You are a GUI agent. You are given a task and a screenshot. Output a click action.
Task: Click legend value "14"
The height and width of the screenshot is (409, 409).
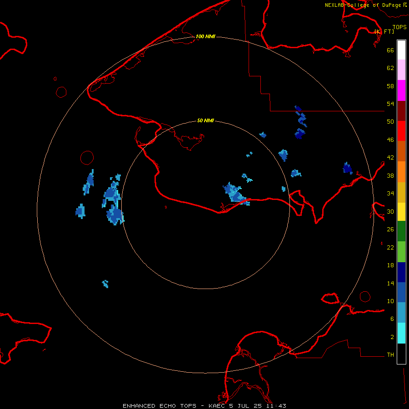(x=390, y=283)
